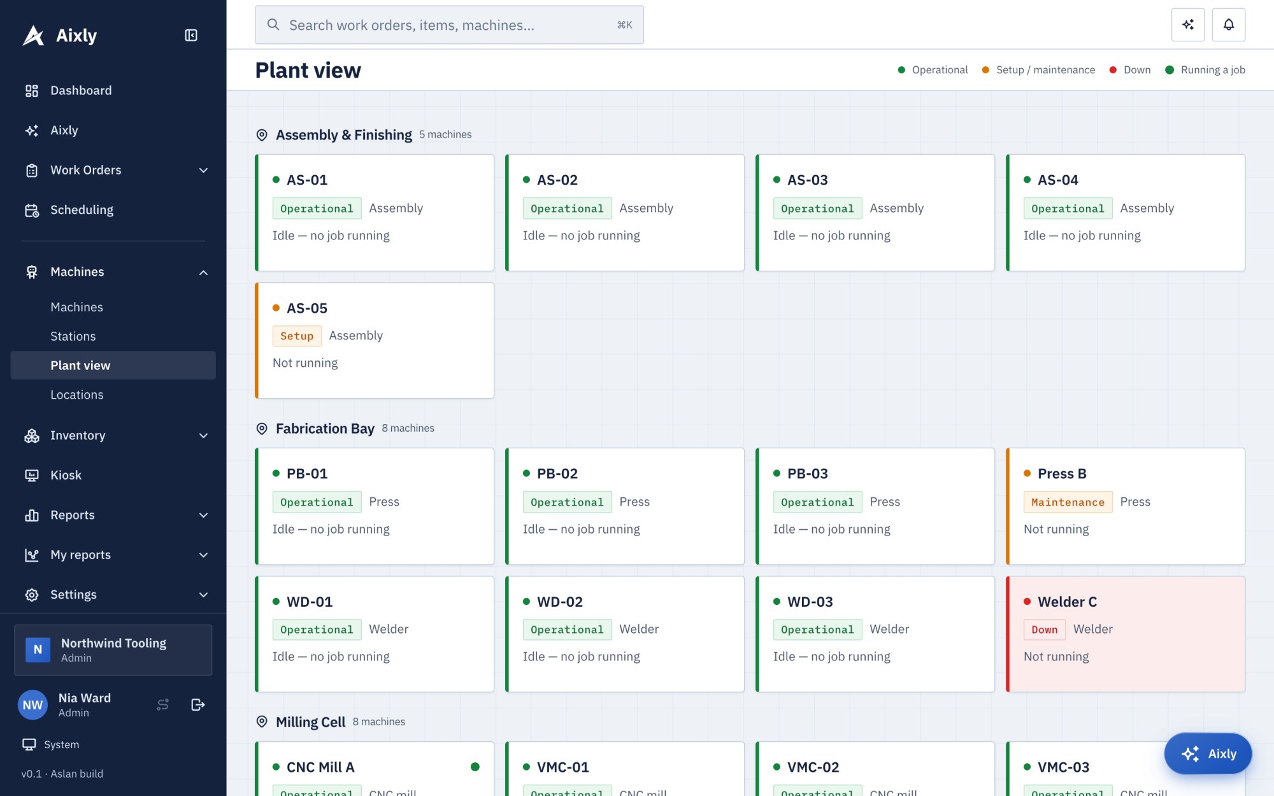Viewport: 1274px width, 796px height.
Task: Click the My reports chart icon
Action: pyautogui.click(x=32, y=555)
